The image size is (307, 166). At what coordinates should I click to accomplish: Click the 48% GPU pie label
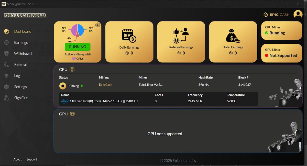[x=91, y=29]
